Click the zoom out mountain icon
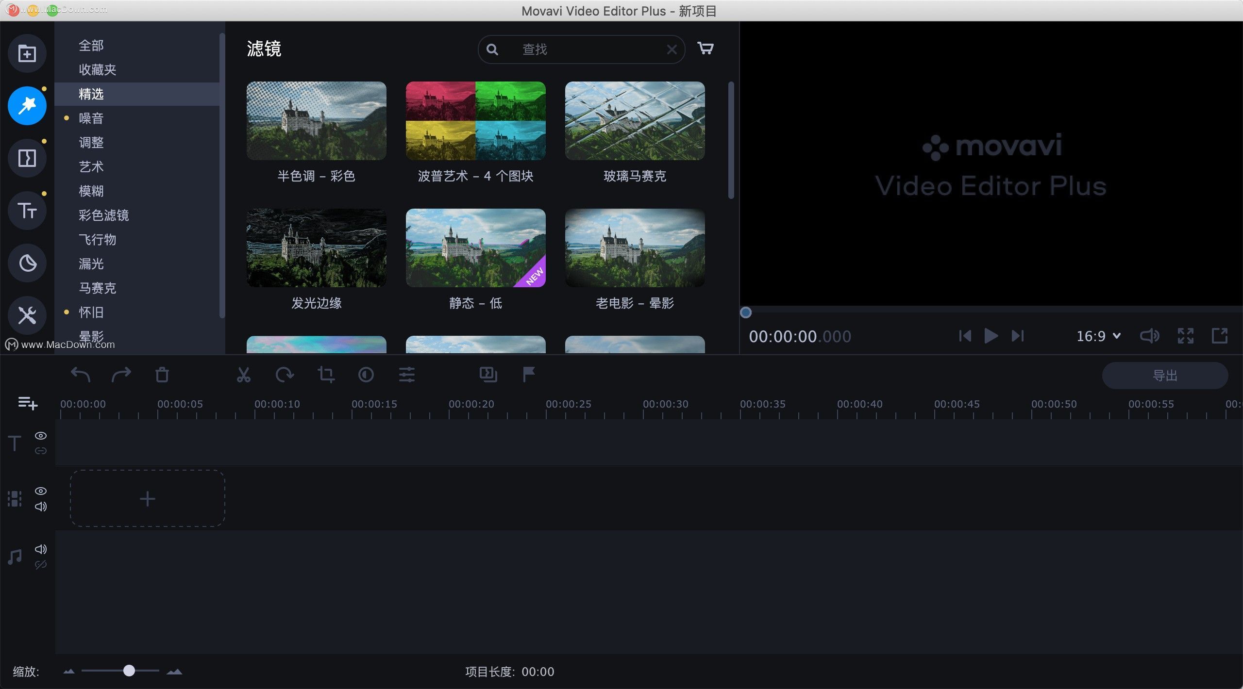1243x689 pixels. tap(69, 672)
